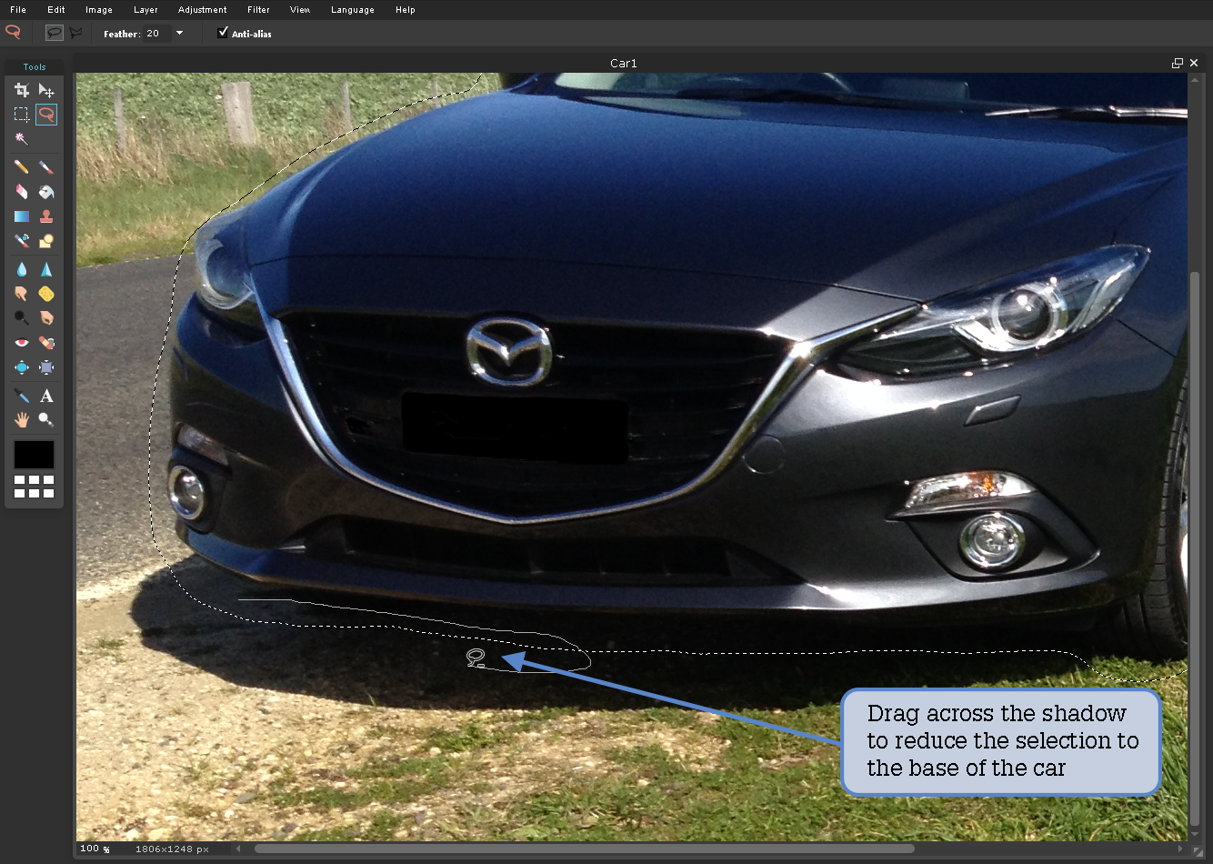Screen dimensions: 1213x864
Task: Select the Clone Stamp tool
Action: tap(46, 216)
